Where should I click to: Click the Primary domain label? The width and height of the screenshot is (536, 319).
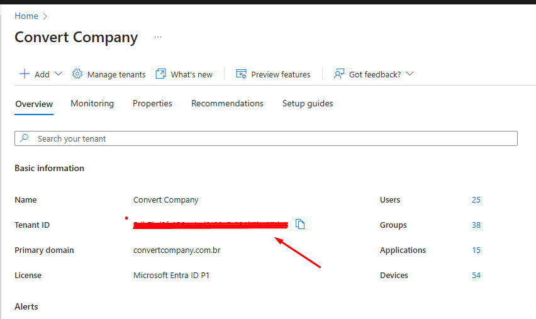44,250
